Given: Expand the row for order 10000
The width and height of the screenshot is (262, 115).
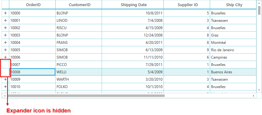Looking at the screenshot, I should coord(5,13).
